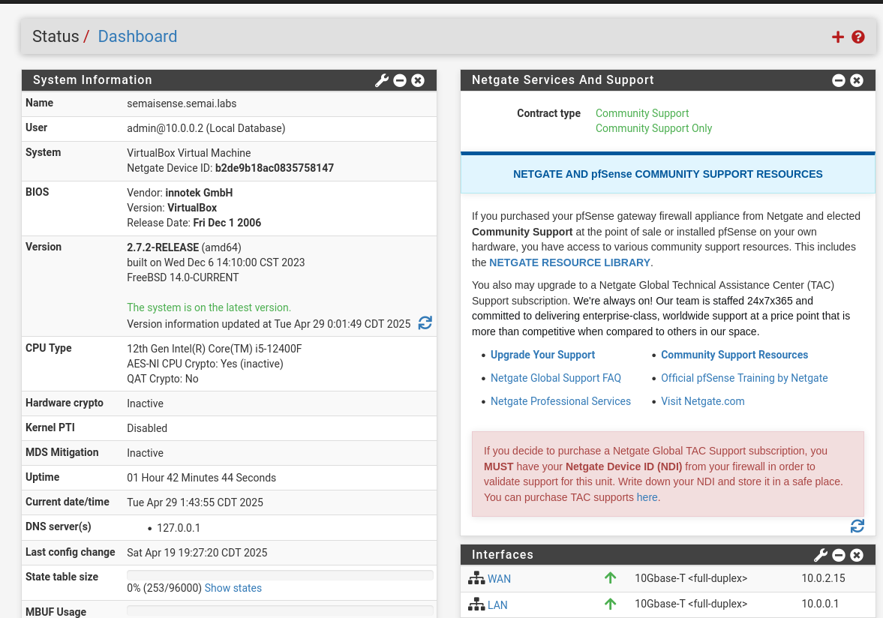Image resolution: width=883 pixels, height=618 pixels.
Task: Click the Status breadcrumb text
Action: 56,37
